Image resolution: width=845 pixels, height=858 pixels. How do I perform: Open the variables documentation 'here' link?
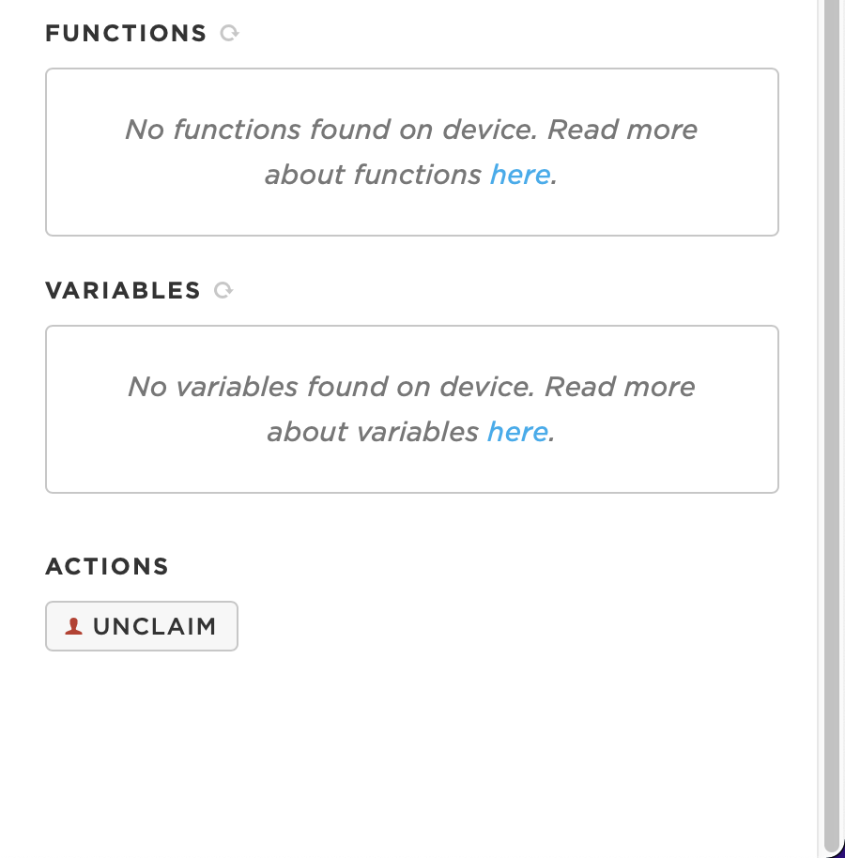[517, 432]
